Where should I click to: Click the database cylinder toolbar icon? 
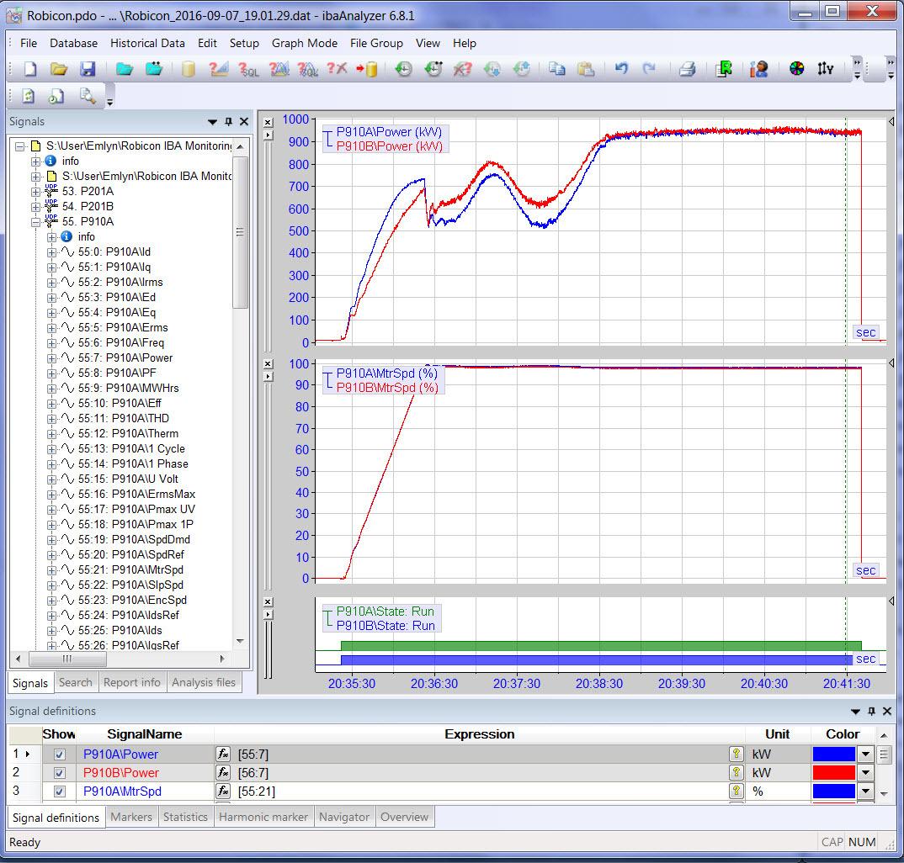pos(188,69)
